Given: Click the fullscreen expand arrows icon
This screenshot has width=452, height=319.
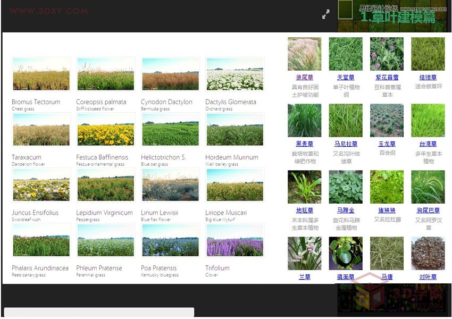Looking at the screenshot, I should [326, 15].
